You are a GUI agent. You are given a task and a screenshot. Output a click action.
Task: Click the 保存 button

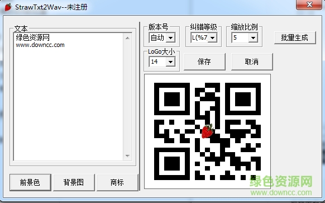click(204, 62)
